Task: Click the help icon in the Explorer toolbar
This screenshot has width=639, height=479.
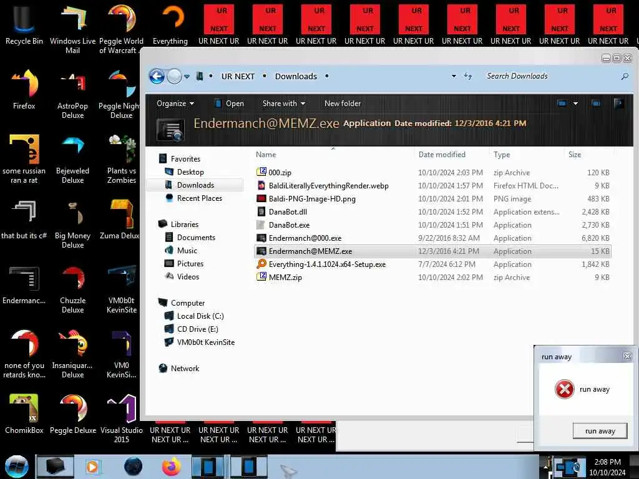Action: (618, 104)
